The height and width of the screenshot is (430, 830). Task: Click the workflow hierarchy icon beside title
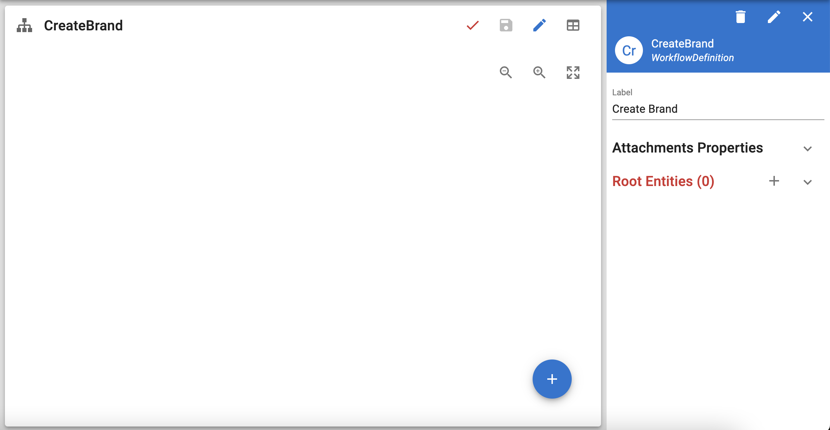pyautogui.click(x=24, y=25)
